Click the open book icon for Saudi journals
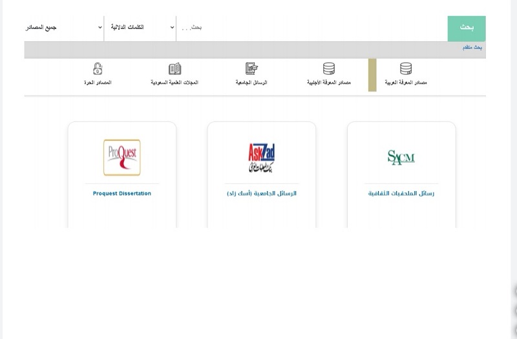Viewport: 517px width, 339px height. click(174, 68)
